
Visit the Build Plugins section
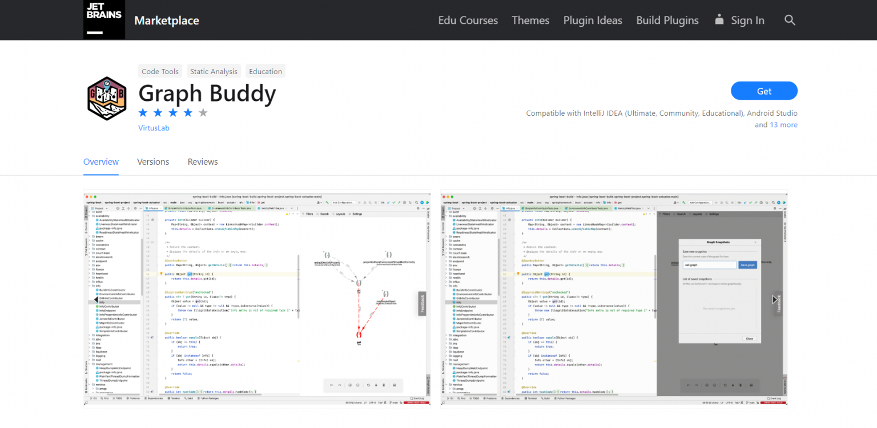(667, 20)
